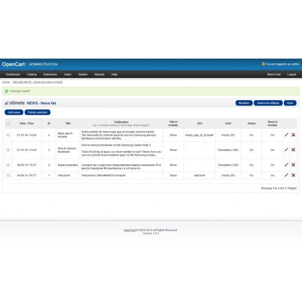302x302 pixels.
Task: Delete the Supercomputers news entry
Action: 294,165
